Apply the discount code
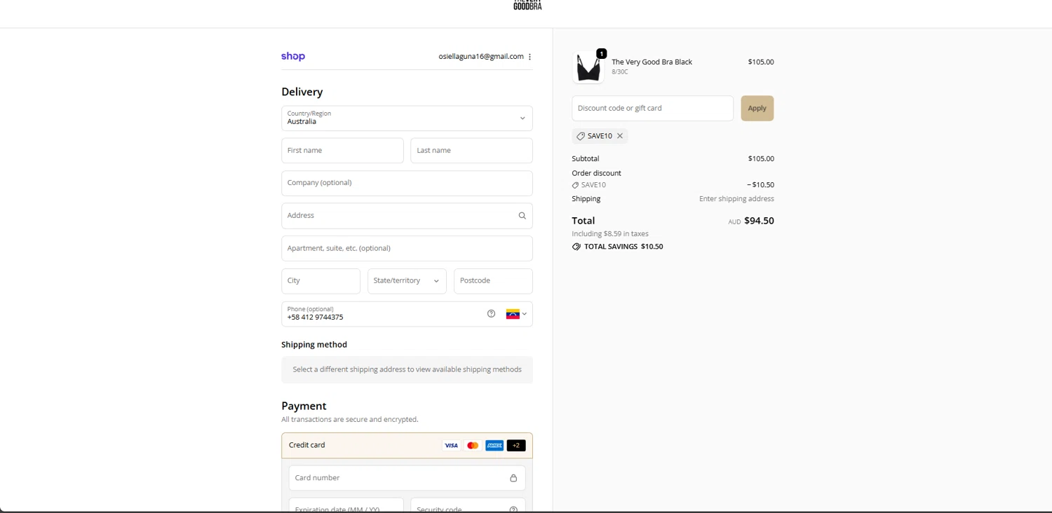 pyautogui.click(x=757, y=109)
